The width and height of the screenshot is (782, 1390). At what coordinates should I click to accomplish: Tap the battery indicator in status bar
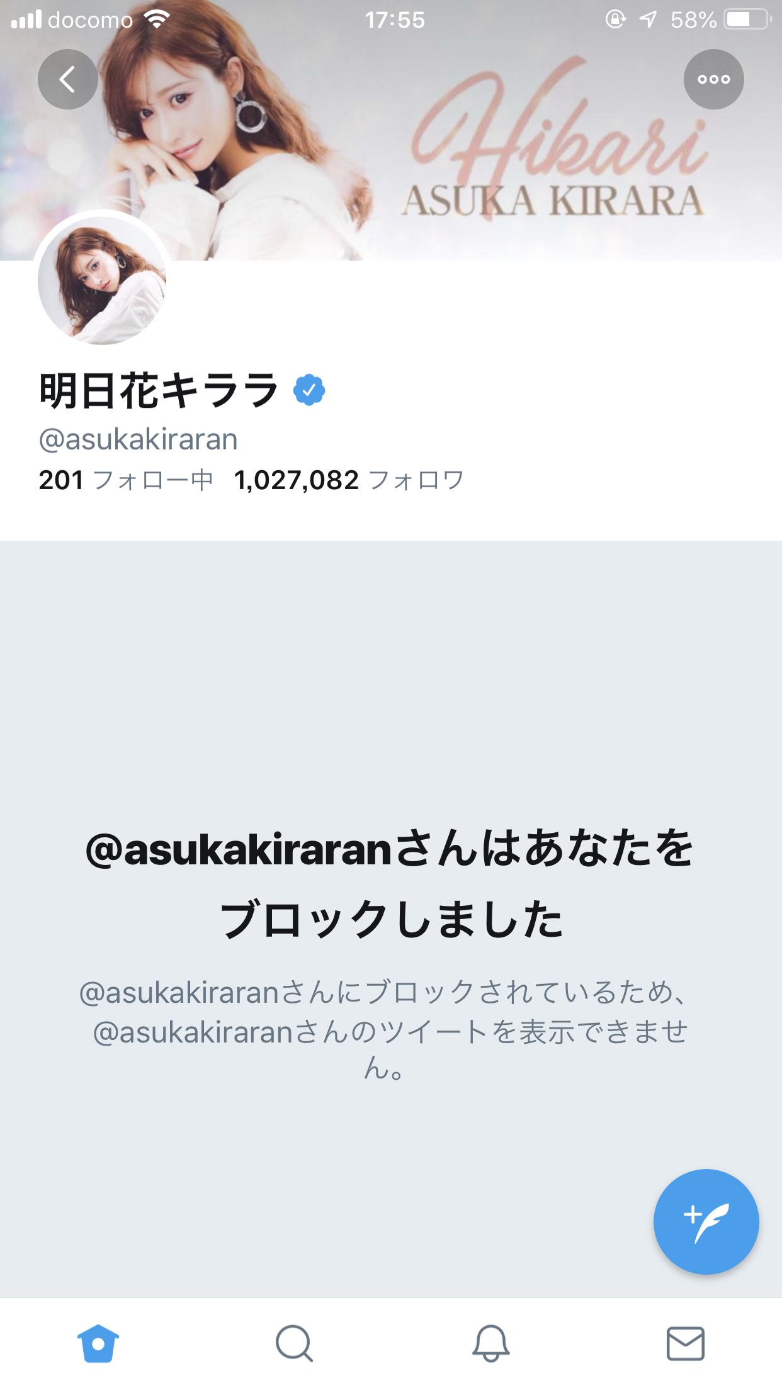tap(748, 20)
